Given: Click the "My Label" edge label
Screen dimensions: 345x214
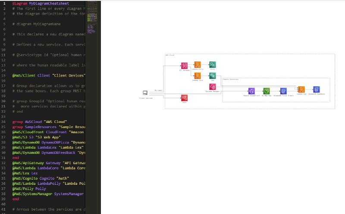Looking at the screenshot, I should coord(158,90).
